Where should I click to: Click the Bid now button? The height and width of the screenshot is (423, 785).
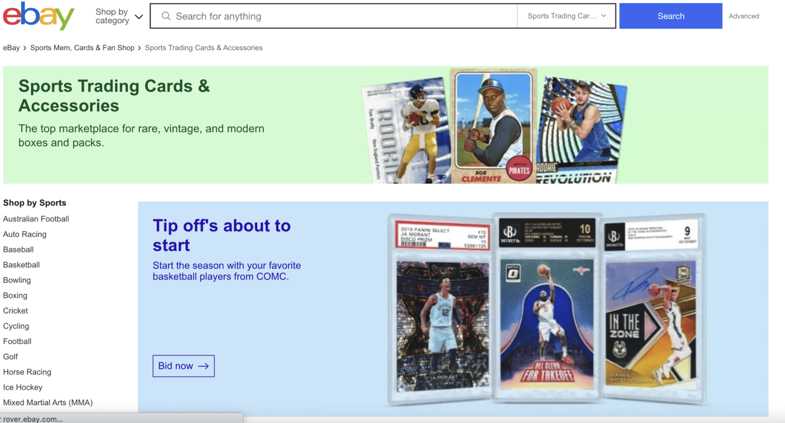pos(183,366)
